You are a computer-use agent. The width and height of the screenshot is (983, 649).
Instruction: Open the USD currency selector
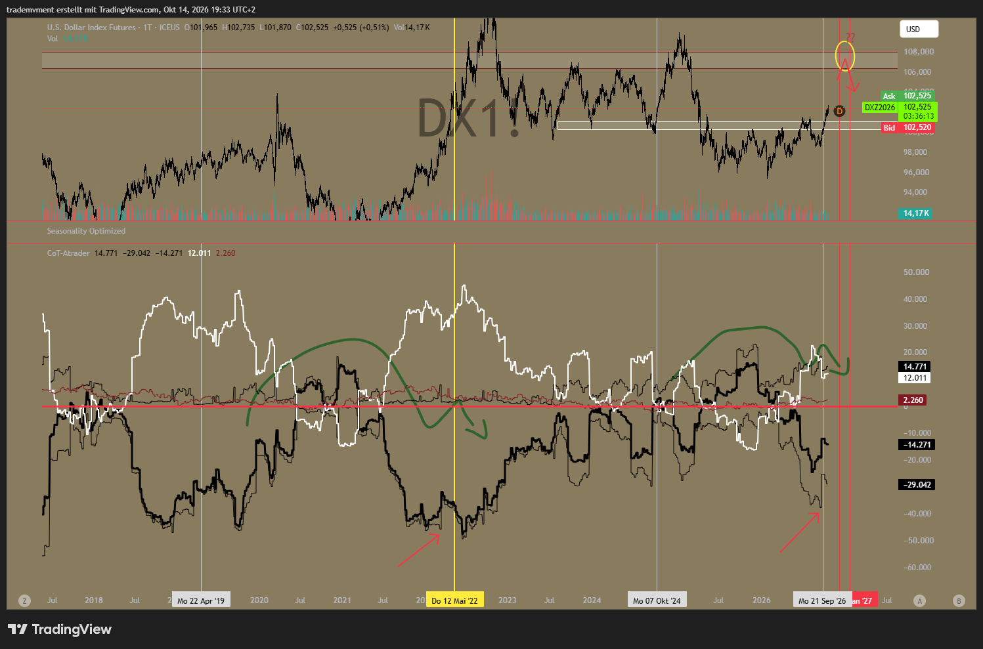(919, 29)
